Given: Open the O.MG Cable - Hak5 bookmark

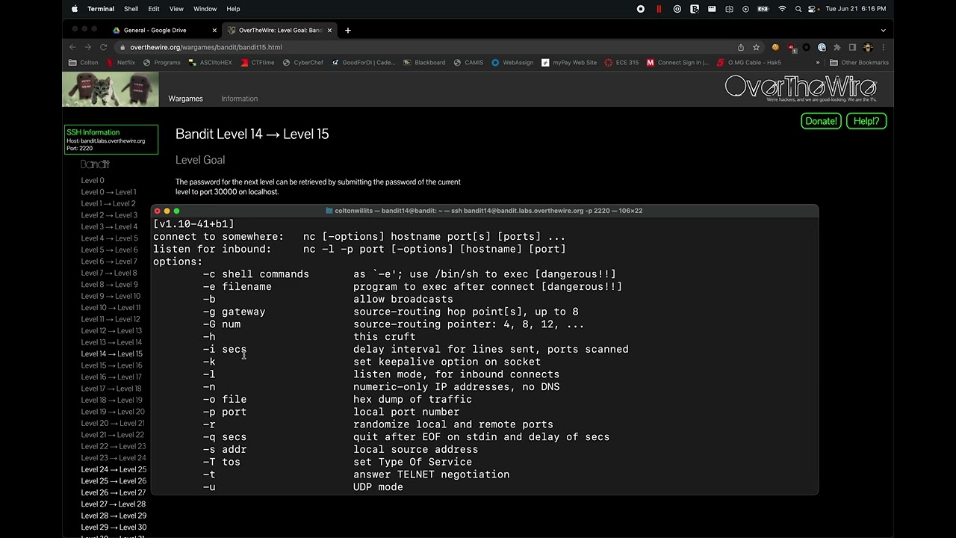Looking at the screenshot, I should pyautogui.click(x=749, y=63).
